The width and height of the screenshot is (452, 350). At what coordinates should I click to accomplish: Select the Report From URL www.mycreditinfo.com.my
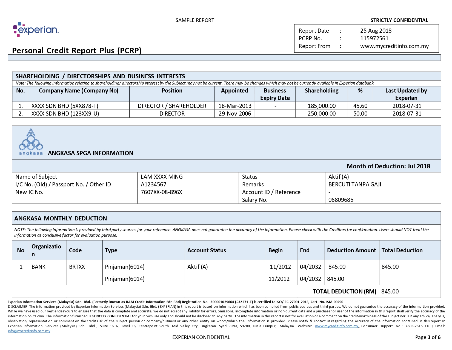pyautogui.click(x=394, y=46)
